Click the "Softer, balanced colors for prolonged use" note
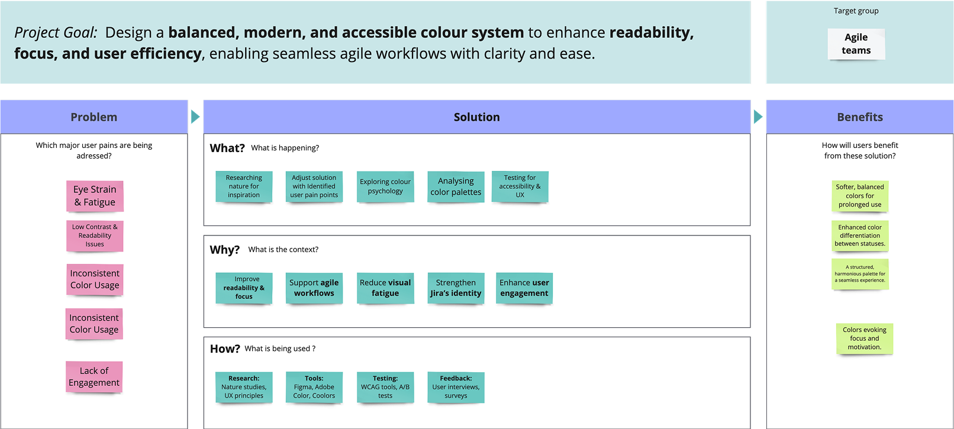The image size is (954, 429). (x=860, y=196)
